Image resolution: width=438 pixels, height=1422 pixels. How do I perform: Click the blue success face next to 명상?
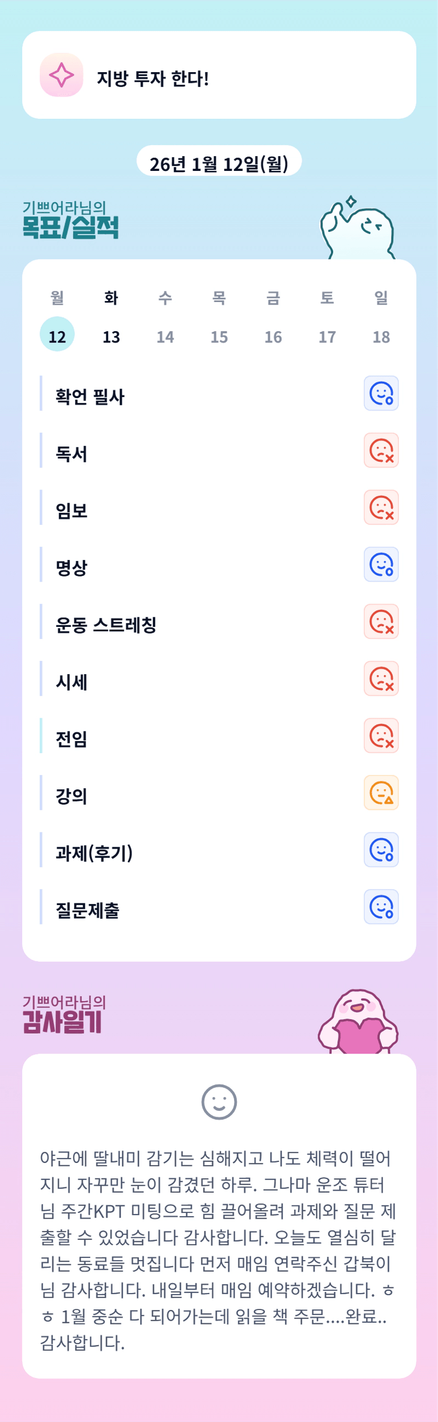pos(381,565)
